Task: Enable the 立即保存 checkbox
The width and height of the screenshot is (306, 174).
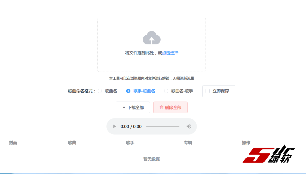Action: click(x=208, y=91)
